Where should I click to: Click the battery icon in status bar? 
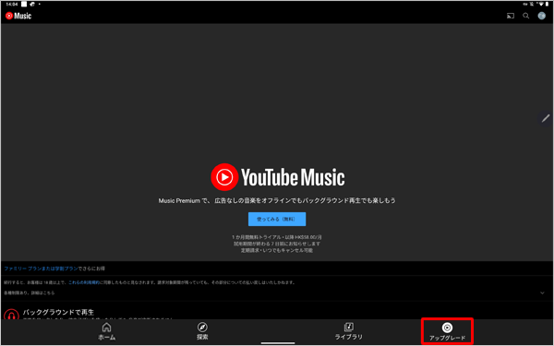coord(547,4)
